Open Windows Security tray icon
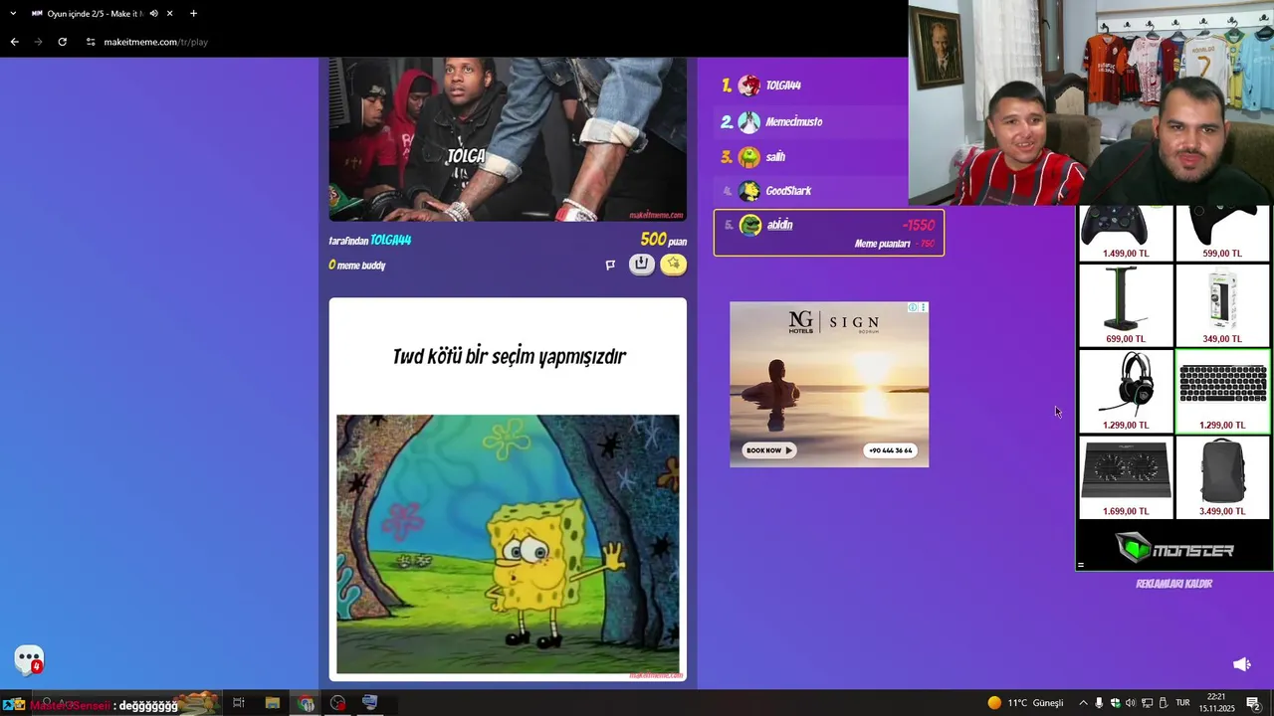 tap(1115, 703)
